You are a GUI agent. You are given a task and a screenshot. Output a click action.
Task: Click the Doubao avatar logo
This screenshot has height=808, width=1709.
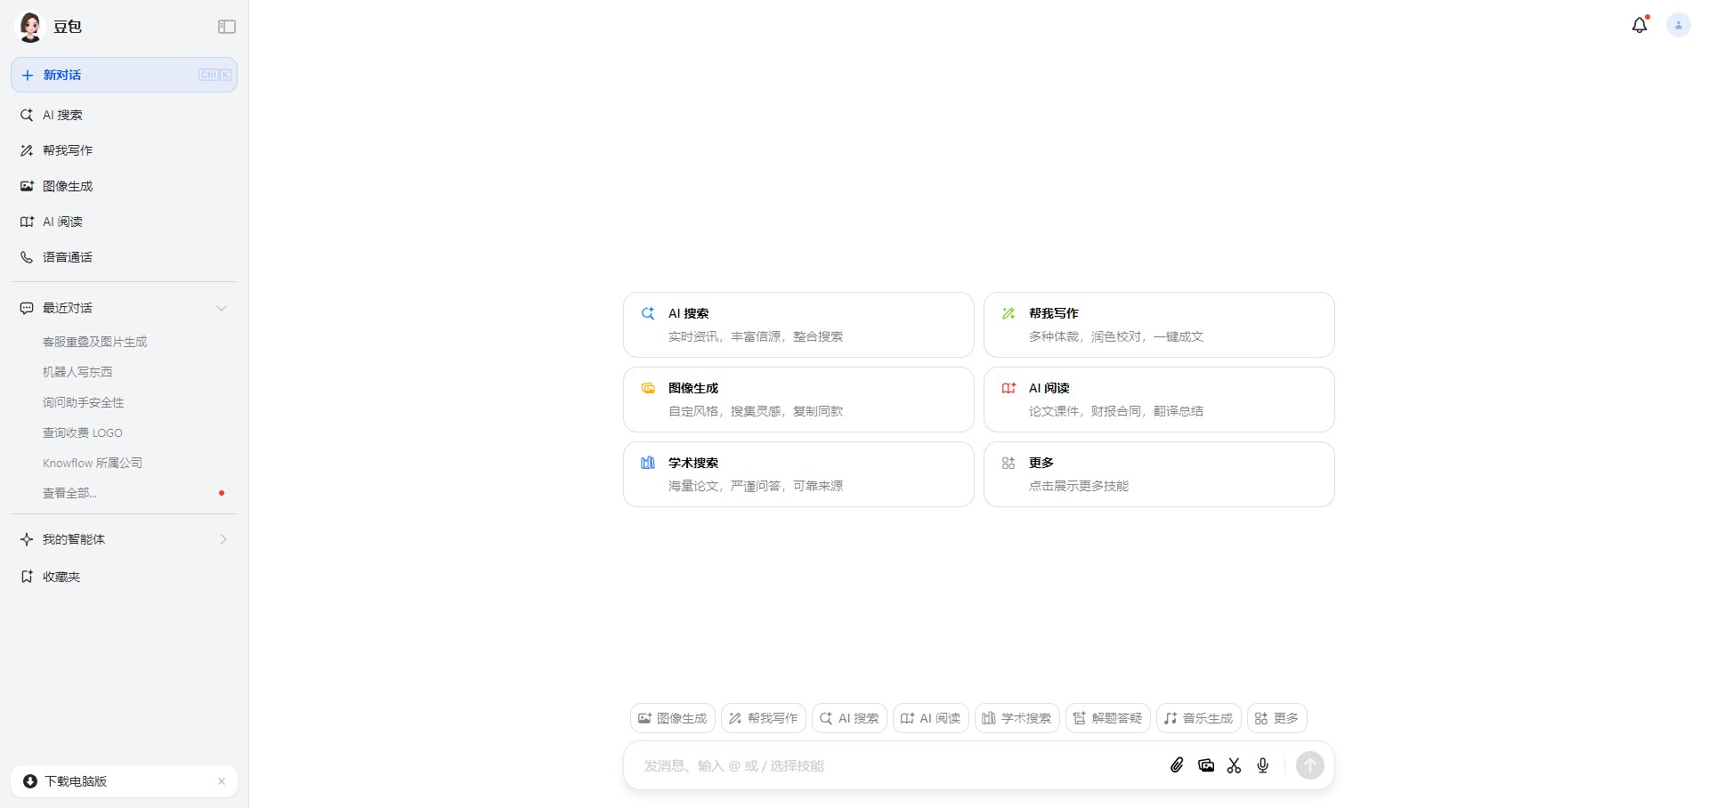click(30, 27)
